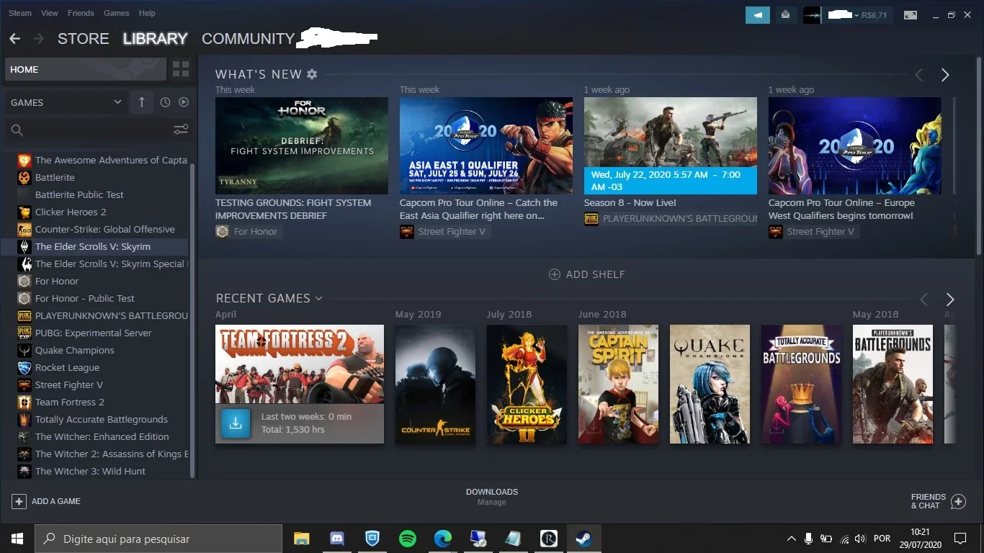Image resolution: width=984 pixels, height=553 pixels.
Task: Open Discord from taskbar
Action: pos(336,539)
